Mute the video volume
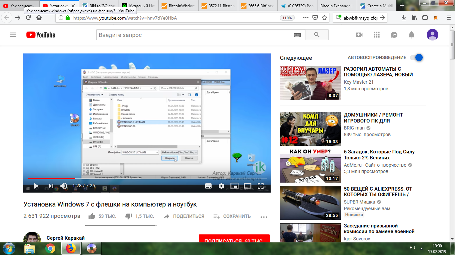Screen dimensions: 455x255 pyautogui.click(x=64, y=186)
